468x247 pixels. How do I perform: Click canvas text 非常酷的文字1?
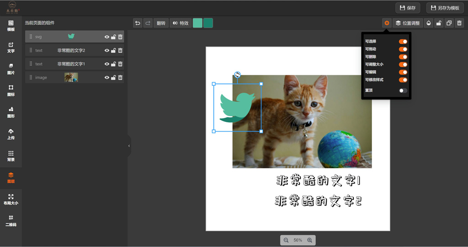[x=319, y=181]
